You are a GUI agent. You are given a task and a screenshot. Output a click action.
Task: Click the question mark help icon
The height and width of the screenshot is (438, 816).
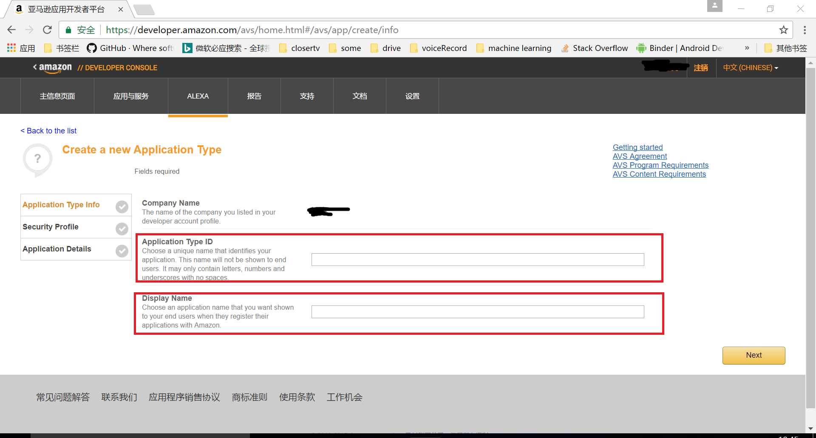pos(37,159)
